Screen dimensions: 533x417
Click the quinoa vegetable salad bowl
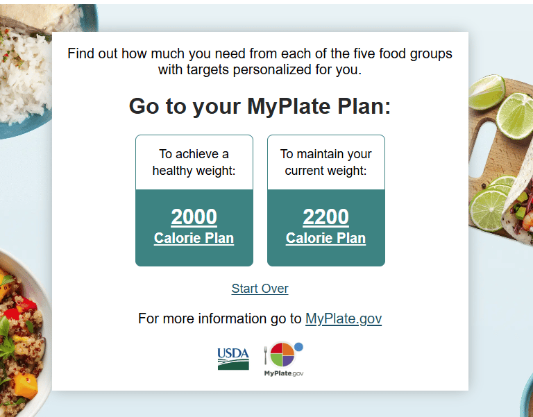pos(21,333)
